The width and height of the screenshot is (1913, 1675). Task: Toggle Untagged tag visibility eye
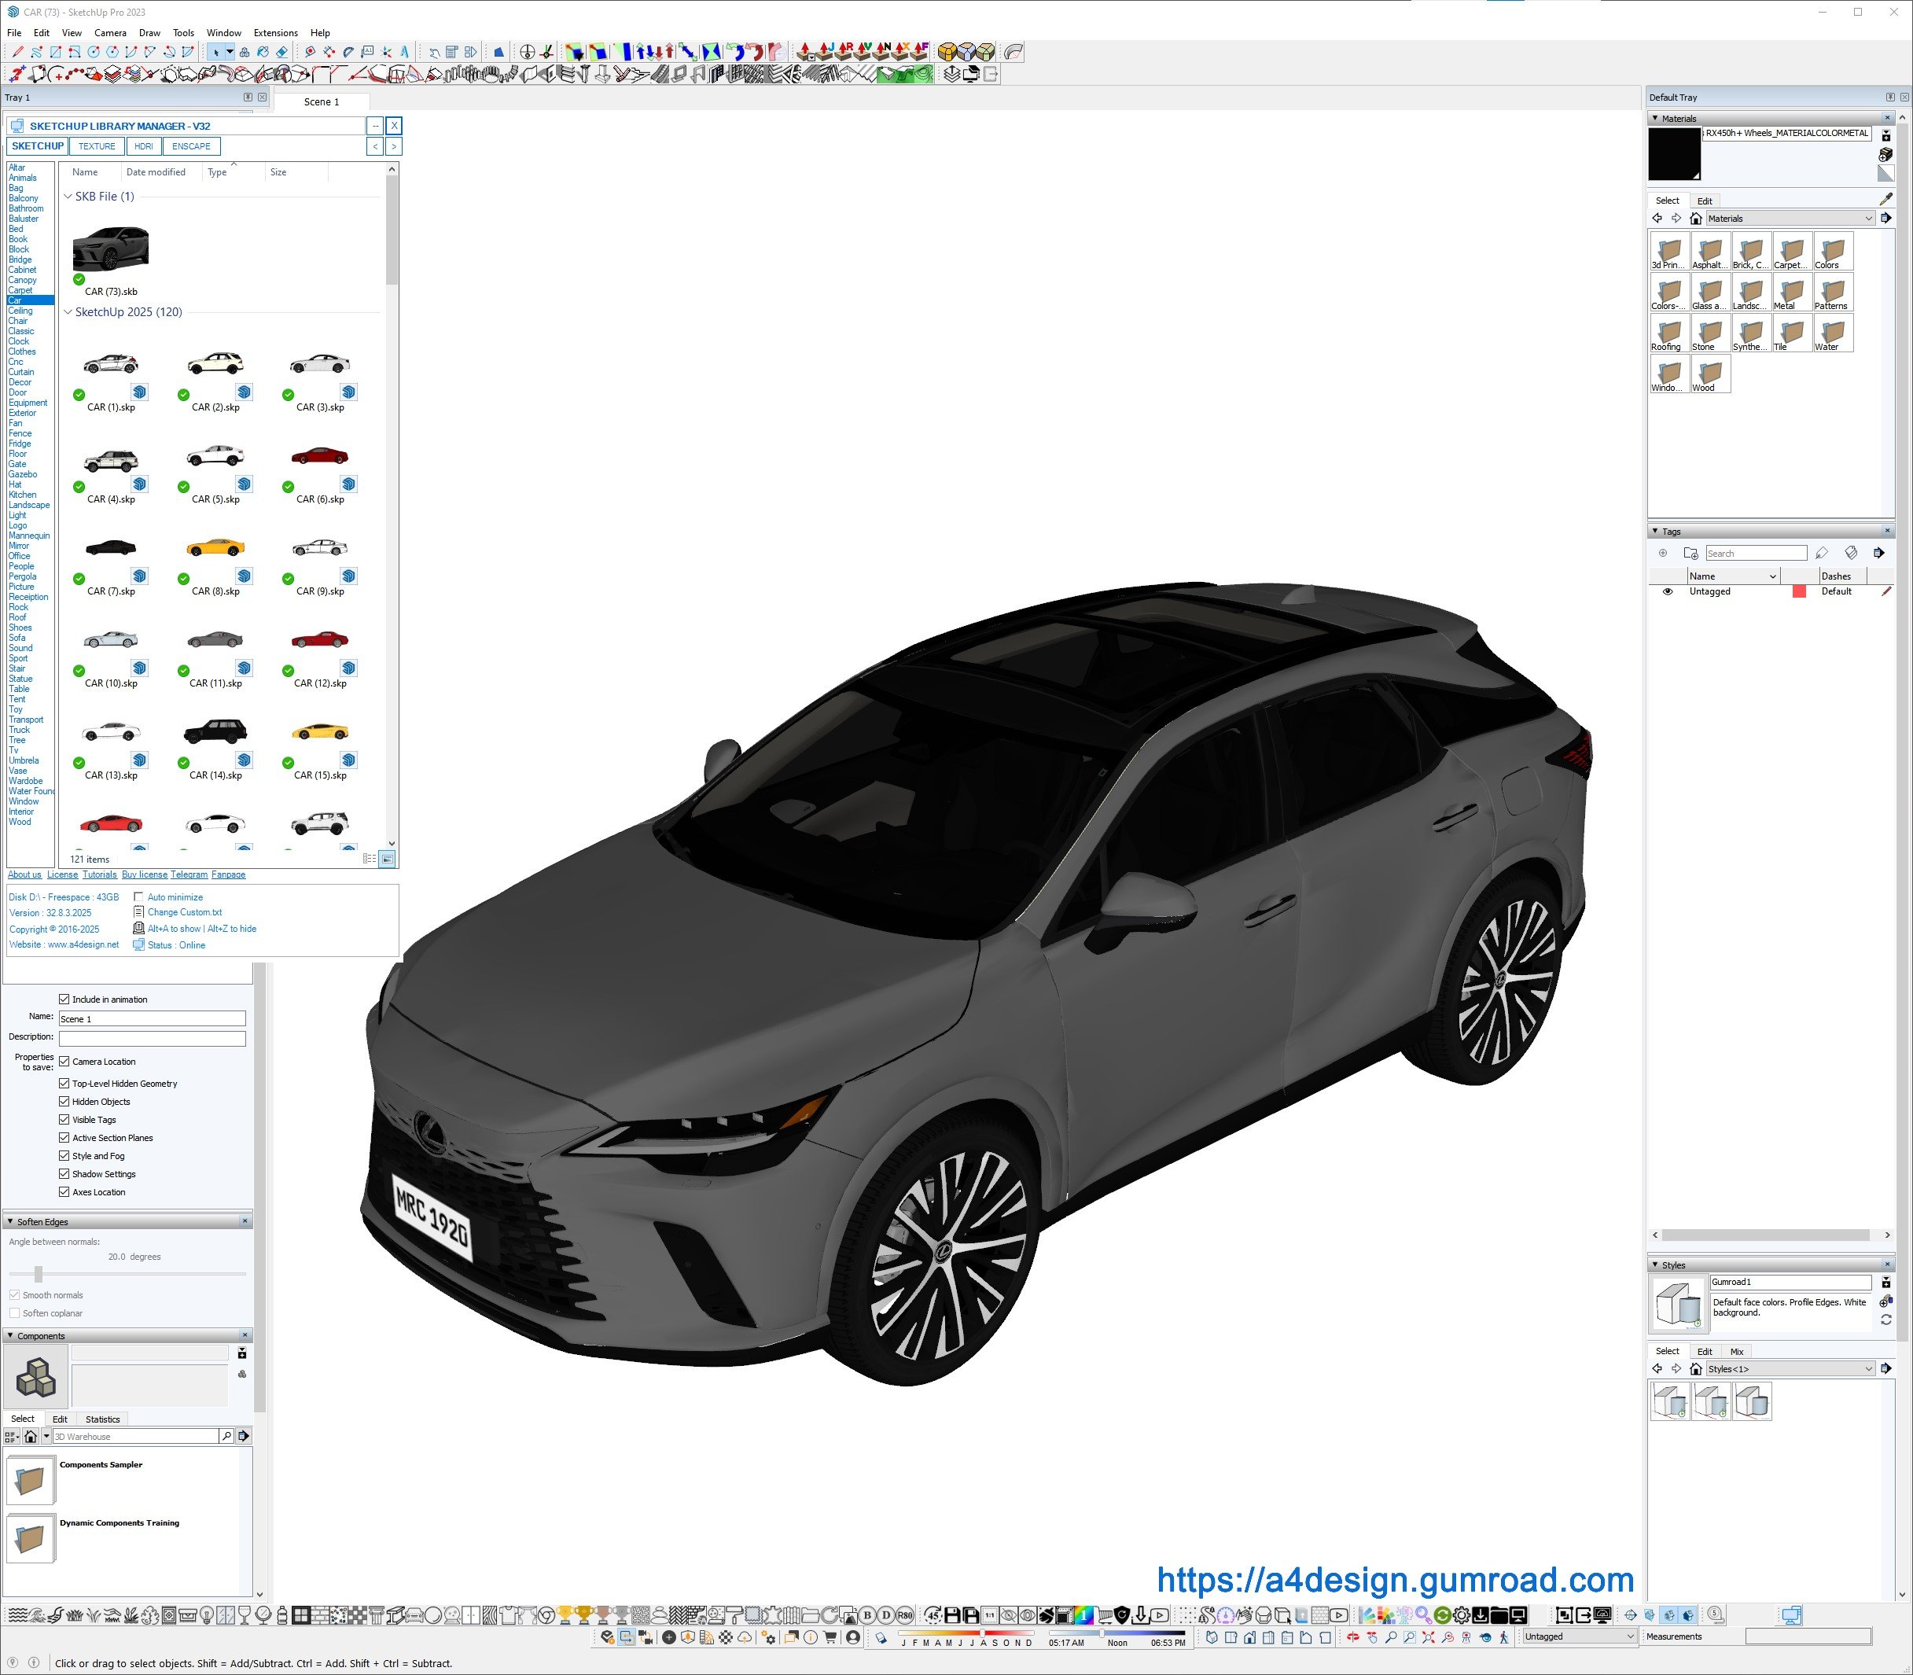coord(1667,591)
